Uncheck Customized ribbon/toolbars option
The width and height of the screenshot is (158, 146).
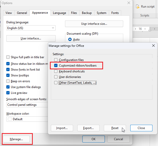tap(56, 66)
